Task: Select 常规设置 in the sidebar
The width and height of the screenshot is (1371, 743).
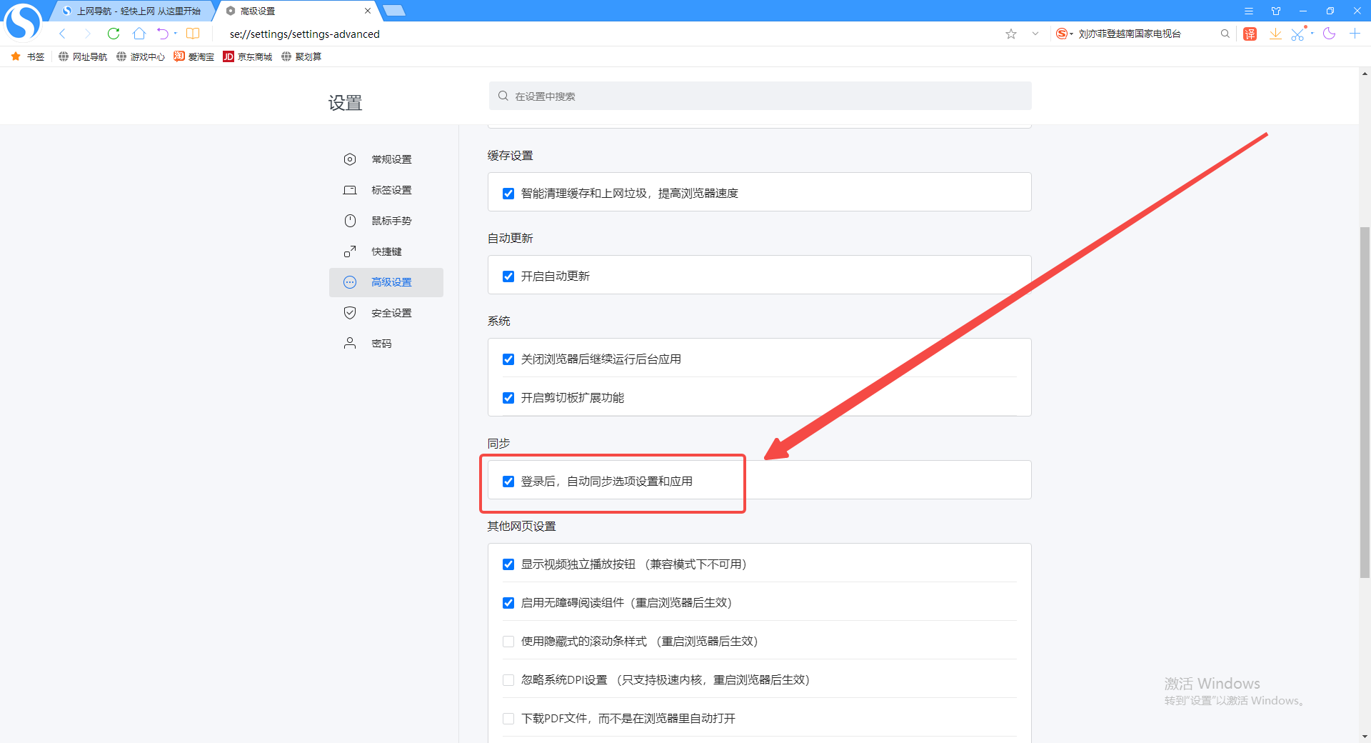Action: tap(386, 159)
